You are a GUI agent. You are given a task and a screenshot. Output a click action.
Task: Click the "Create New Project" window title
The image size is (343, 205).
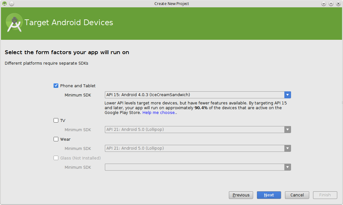[x=171, y=4]
